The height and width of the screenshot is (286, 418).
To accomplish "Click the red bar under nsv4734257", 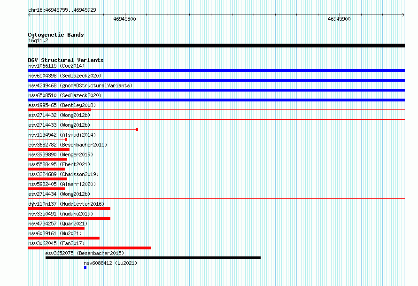I will click(56, 228).
